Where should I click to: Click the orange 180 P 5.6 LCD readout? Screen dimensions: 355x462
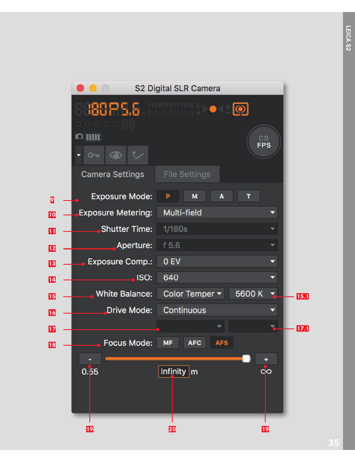114,109
